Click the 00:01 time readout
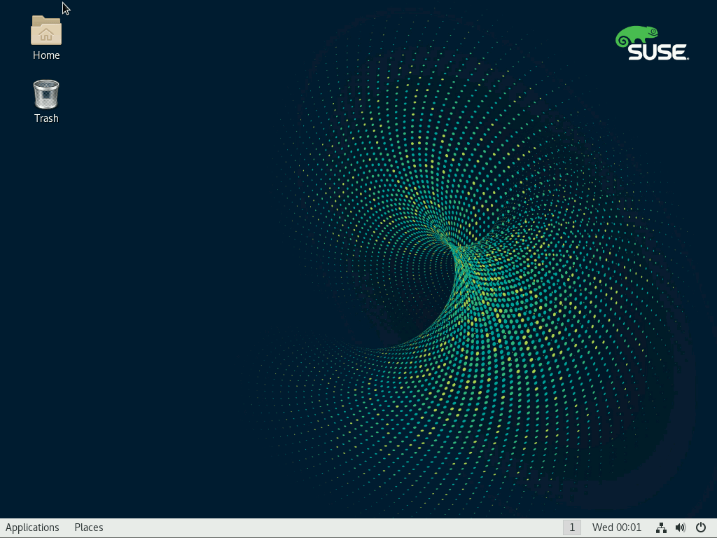 point(628,527)
